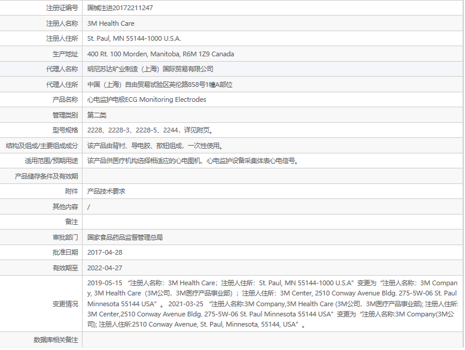
Task: Click the 管理类别 label
Action: pos(65,115)
